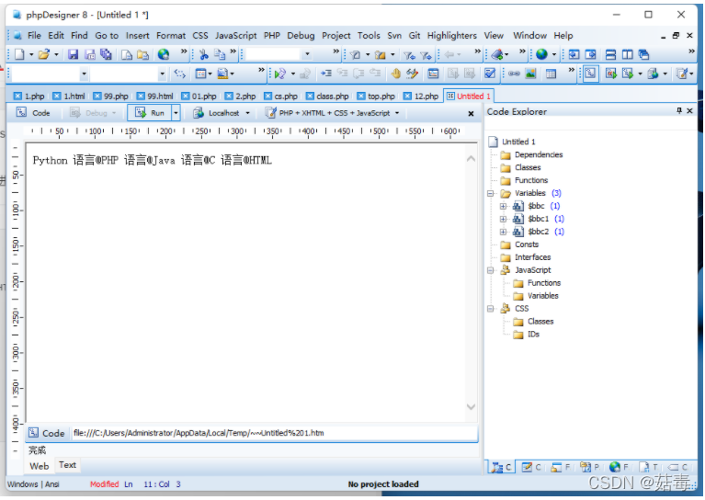Click the paint bucket icon in top toolbar
Viewport: 705px width, 500px height.
pos(497,55)
